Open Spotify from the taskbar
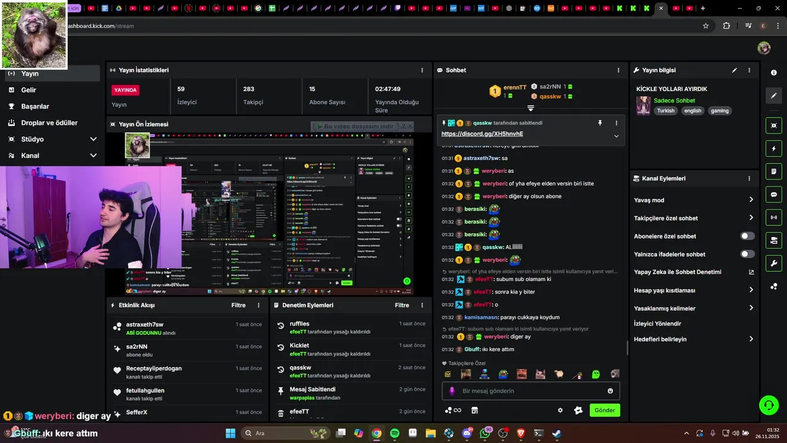Screen dimensions: 787x443 point(395,433)
